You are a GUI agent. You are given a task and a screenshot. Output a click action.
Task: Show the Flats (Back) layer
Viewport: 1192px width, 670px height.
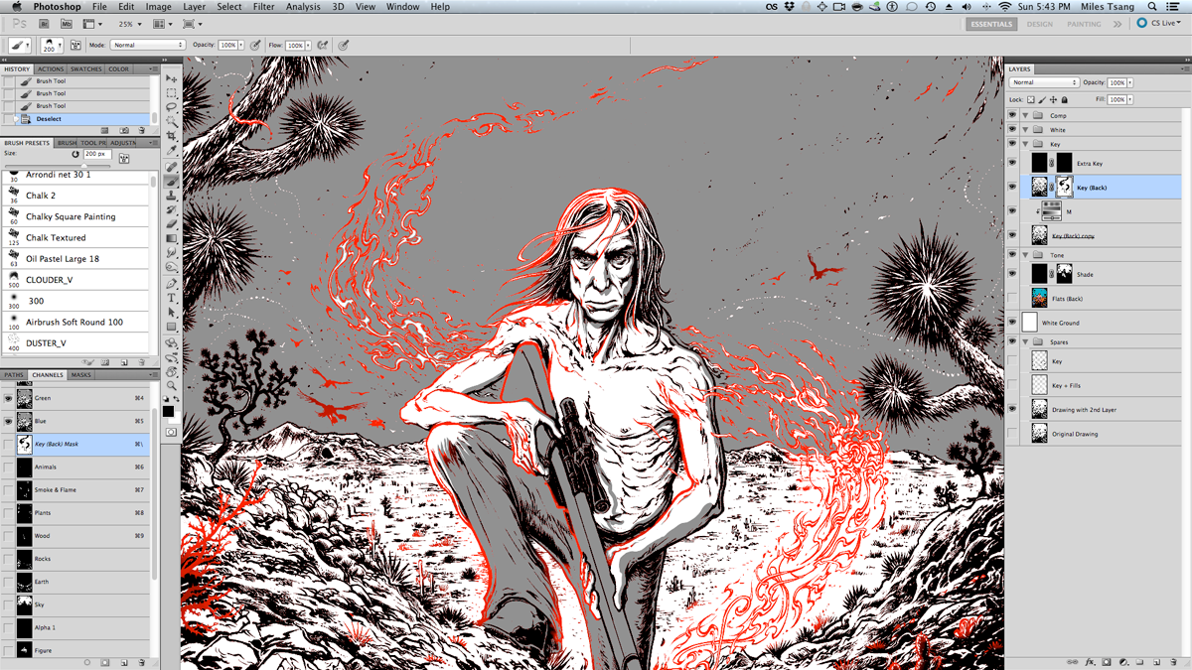click(x=1012, y=299)
